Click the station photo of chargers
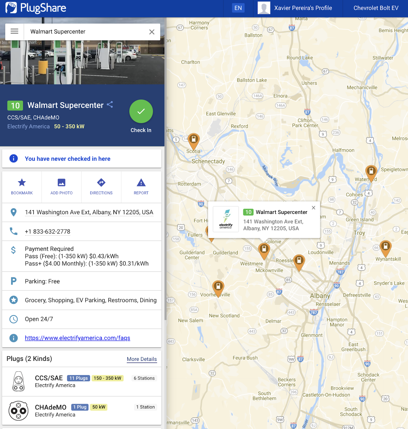This screenshot has height=429, width=408. click(x=82, y=62)
